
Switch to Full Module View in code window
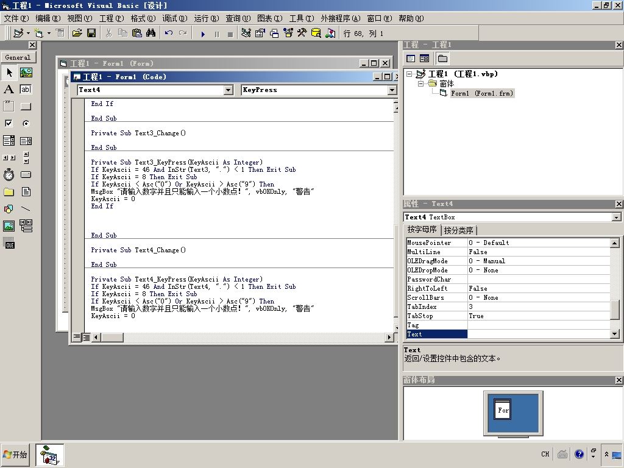(x=86, y=337)
